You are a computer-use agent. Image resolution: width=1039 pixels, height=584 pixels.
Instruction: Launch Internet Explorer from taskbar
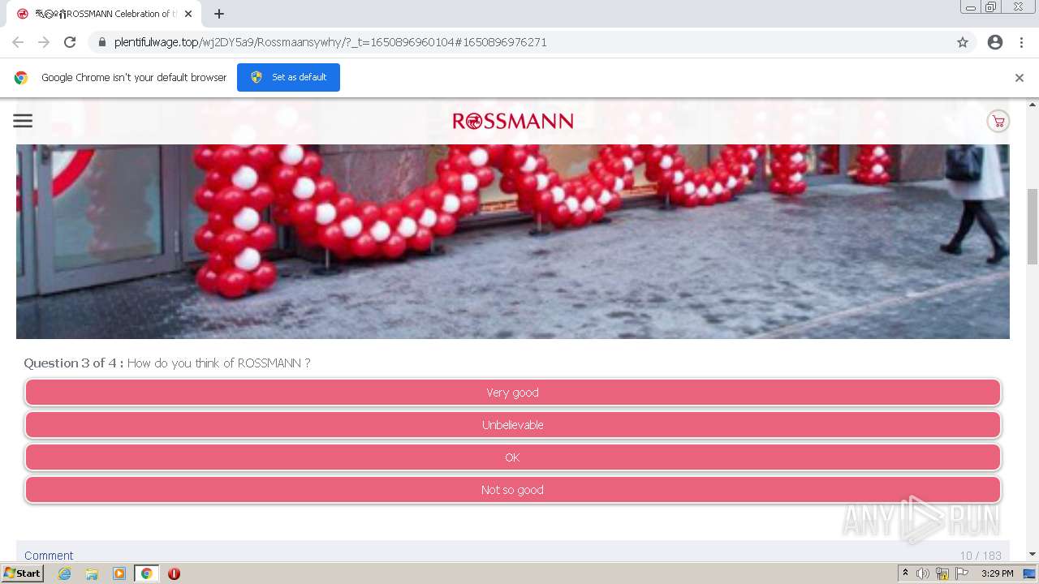coord(64,573)
